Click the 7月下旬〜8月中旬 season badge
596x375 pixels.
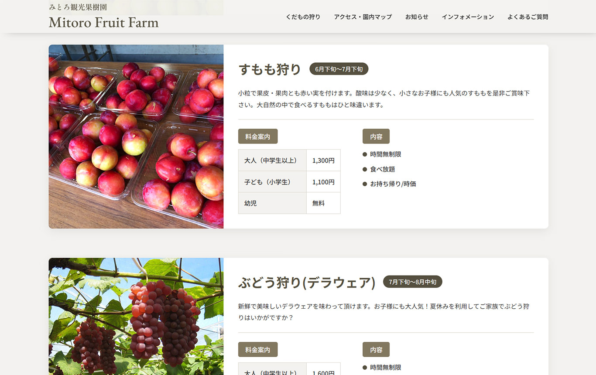coord(413,282)
